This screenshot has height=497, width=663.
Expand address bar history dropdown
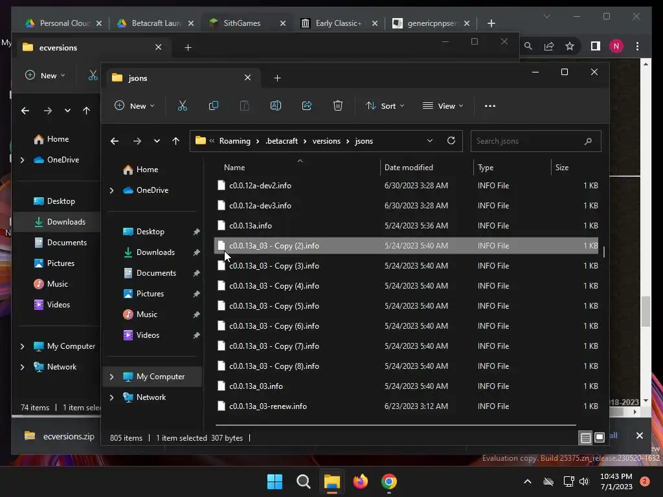pos(430,140)
